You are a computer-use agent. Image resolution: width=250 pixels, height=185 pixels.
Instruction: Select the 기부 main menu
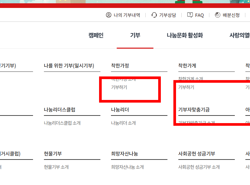pyautogui.click(x=135, y=35)
